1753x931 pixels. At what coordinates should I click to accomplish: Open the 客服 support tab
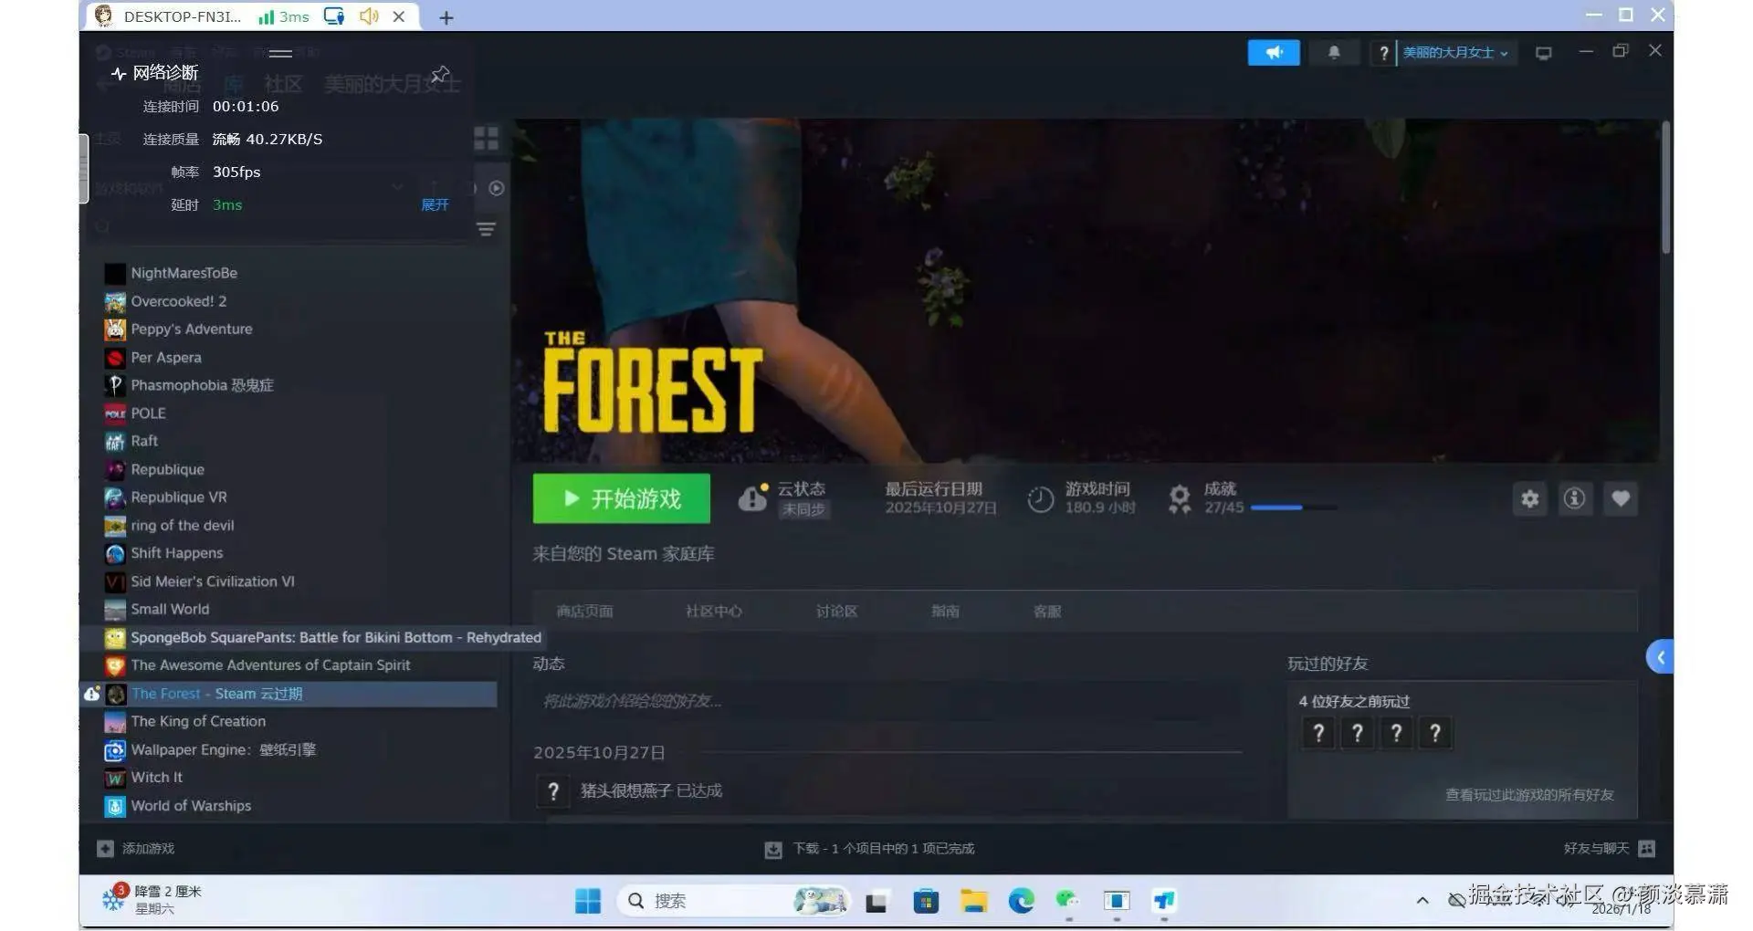click(x=1047, y=612)
